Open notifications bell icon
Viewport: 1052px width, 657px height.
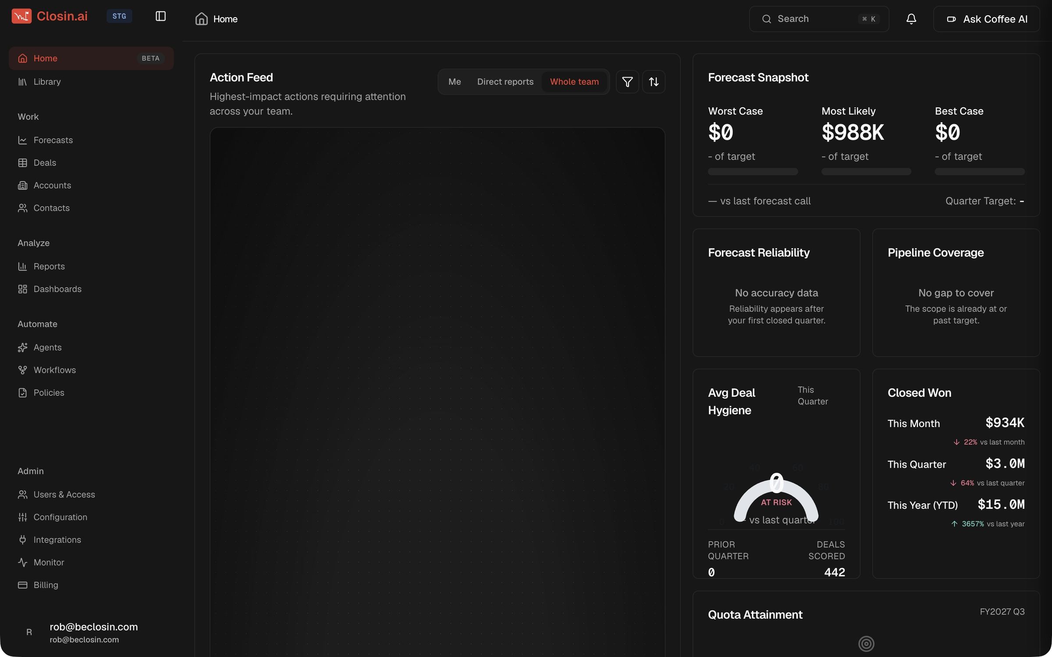click(911, 19)
